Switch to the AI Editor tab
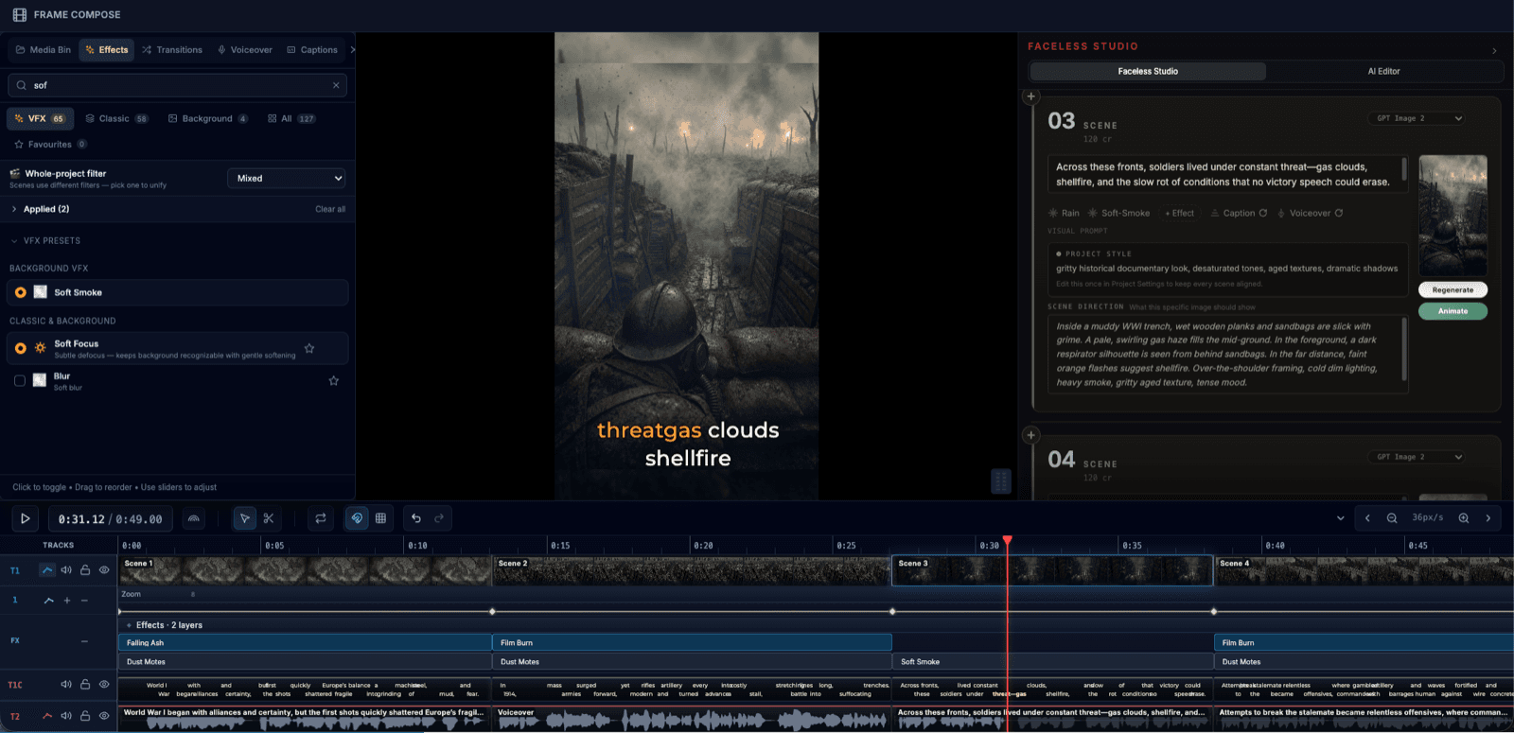The width and height of the screenshot is (1514, 733). 1383,72
